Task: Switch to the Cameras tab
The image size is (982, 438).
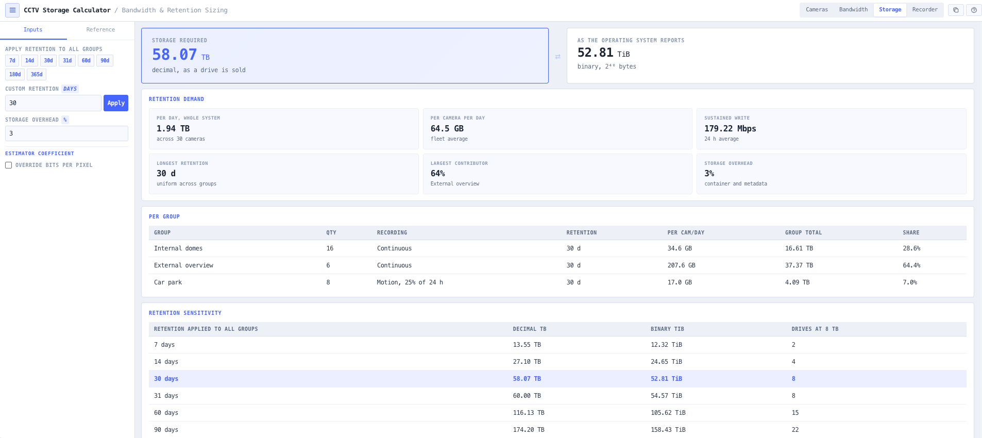Action: pyautogui.click(x=817, y=10)
